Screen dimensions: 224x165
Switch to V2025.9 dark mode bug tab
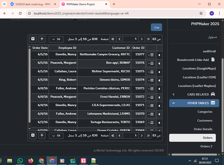[33, 4]
